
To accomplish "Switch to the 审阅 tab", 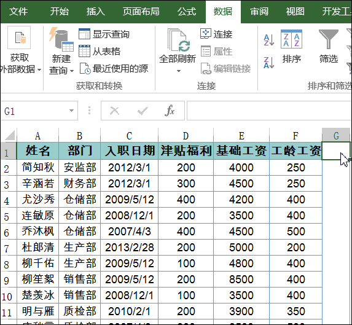I will pos(259,12).
